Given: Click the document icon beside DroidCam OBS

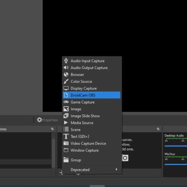Looking at the screenshot, I should coord(66,95).
